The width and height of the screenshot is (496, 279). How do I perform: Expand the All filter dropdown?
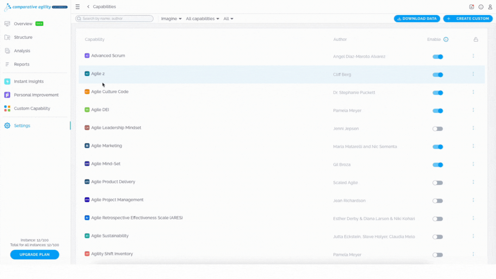pyautogui.click(x=228, y=19)
